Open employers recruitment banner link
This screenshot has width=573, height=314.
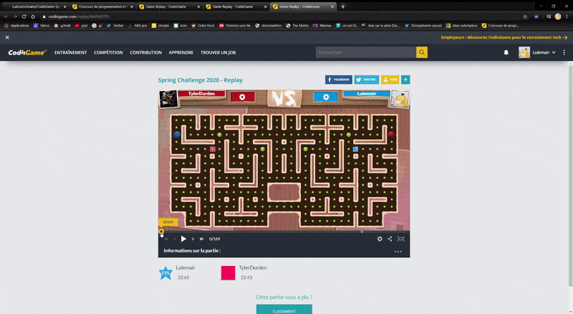point(504,37)
